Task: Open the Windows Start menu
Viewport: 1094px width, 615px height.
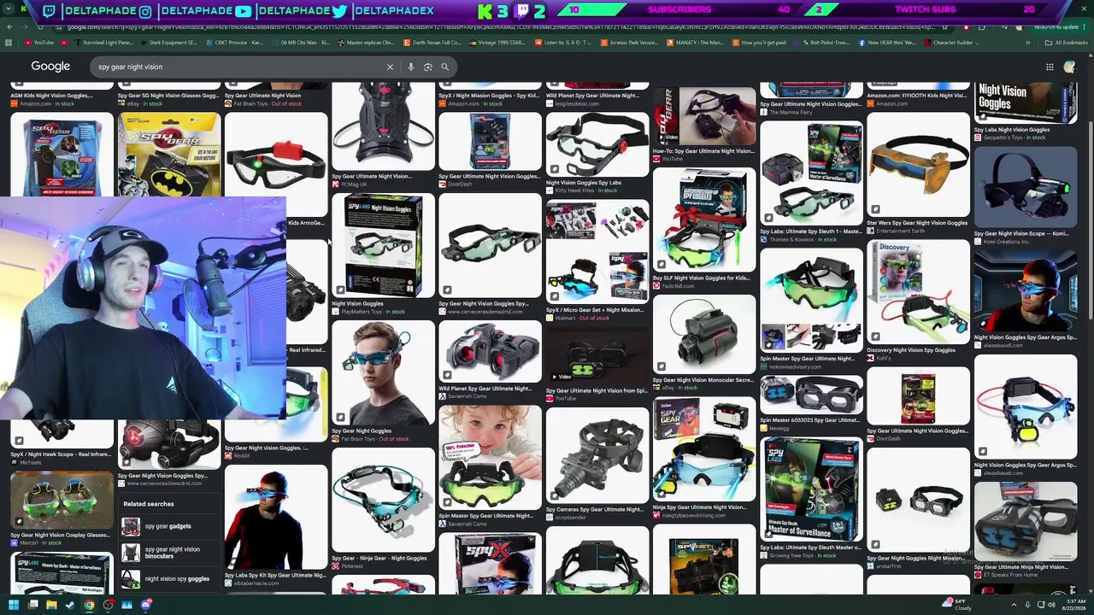Action: point(14,606)
